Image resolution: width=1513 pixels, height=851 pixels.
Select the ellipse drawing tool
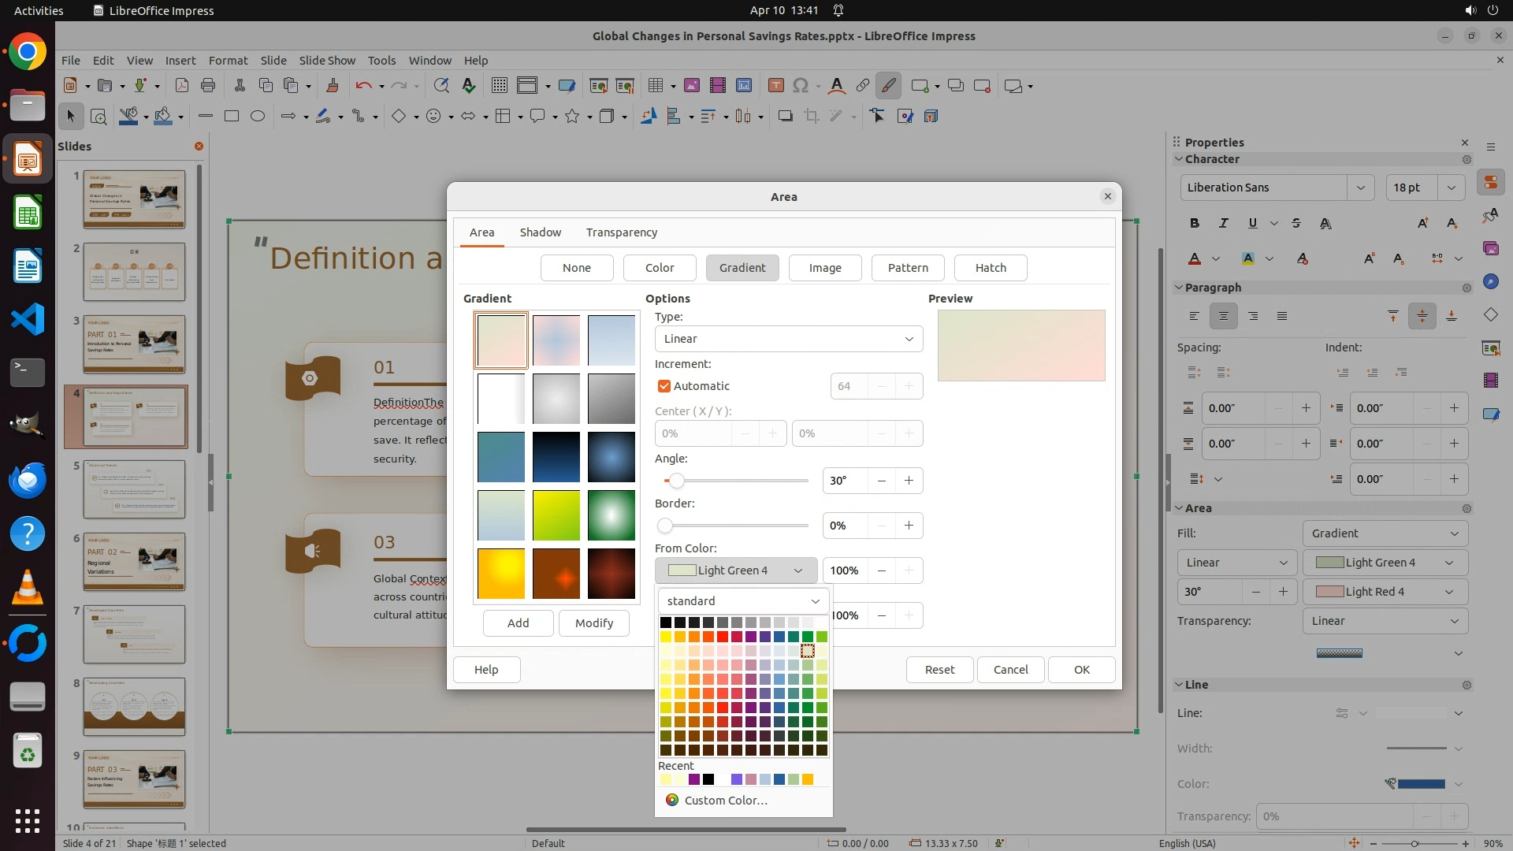pyautogui.click(x=258, y=116)
